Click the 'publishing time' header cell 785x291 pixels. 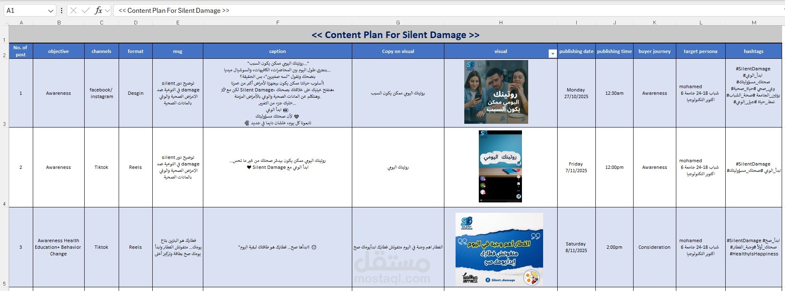point(614,51)
